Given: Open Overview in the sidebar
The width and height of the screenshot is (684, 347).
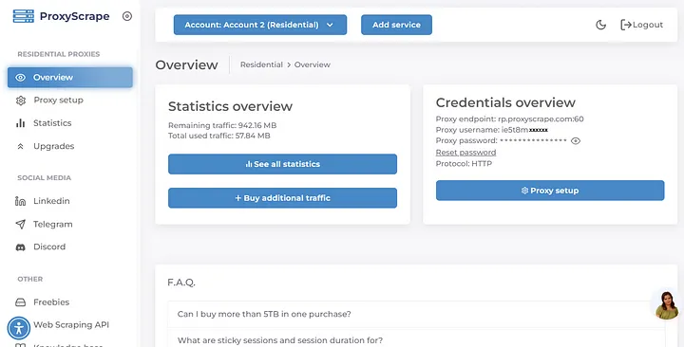Looking at the screenshot, I should [69, 78].
